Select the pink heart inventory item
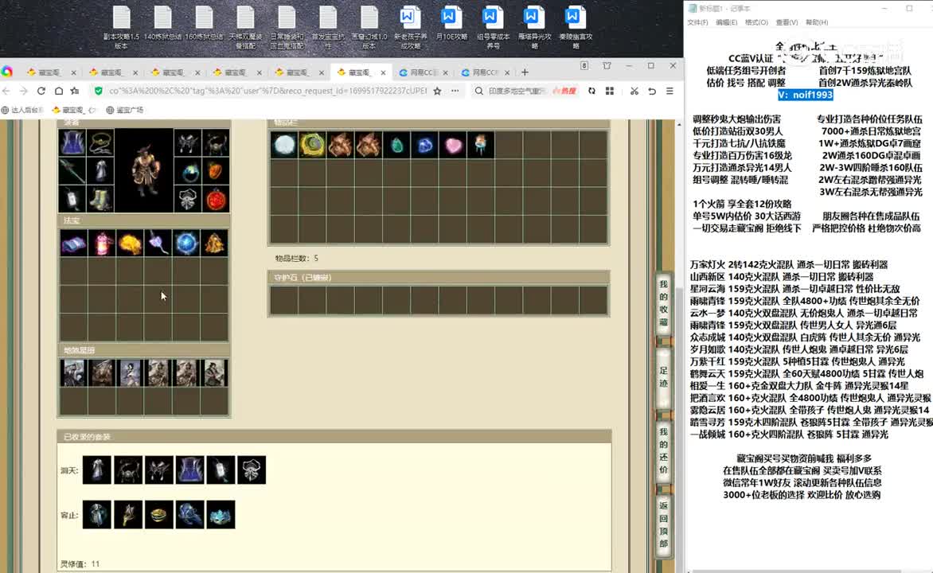933x573 pixels. click(454, 145)
